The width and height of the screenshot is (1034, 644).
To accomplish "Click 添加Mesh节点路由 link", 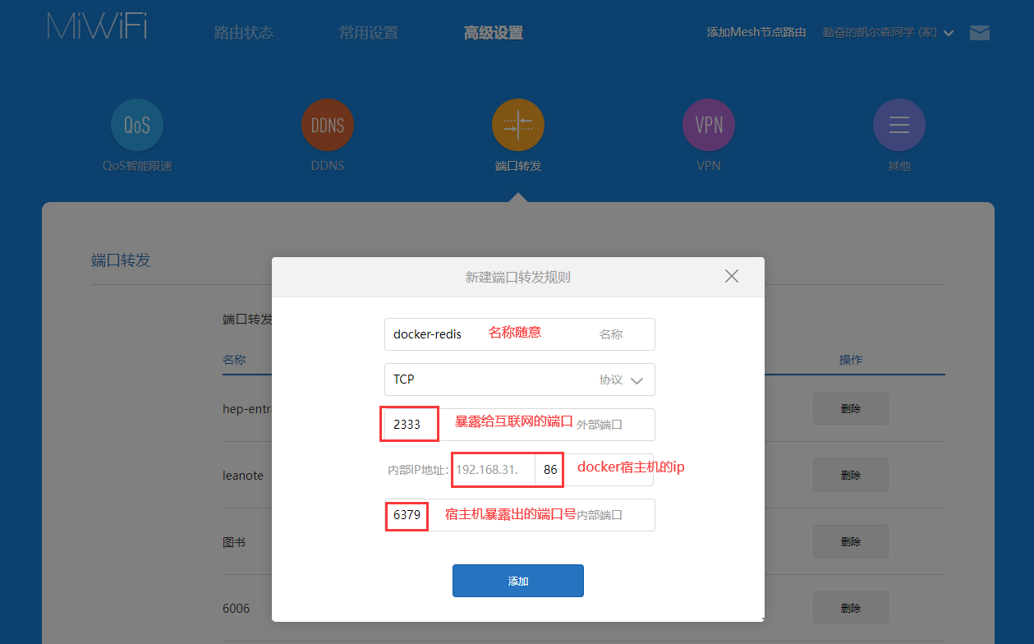I will pyautogui.click(x=756, y=33).
